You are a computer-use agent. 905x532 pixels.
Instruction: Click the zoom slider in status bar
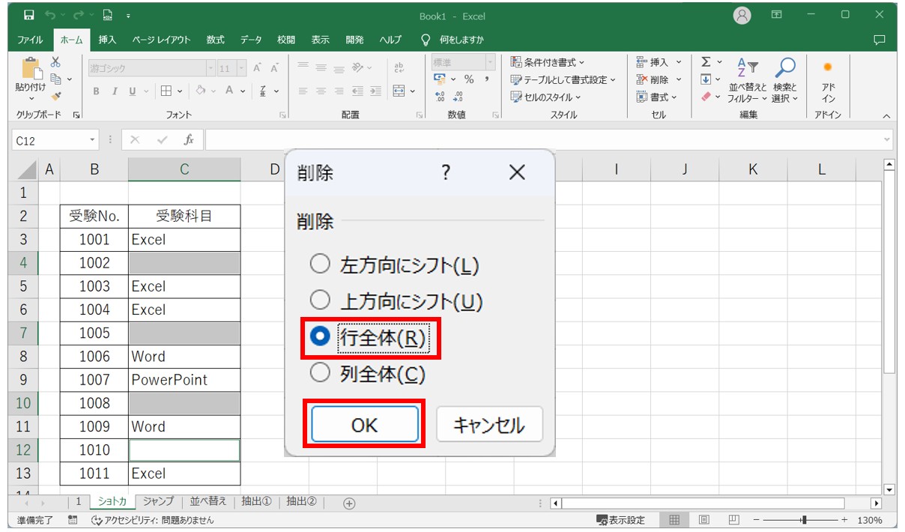pyautogui.click(x=803, y=520)
